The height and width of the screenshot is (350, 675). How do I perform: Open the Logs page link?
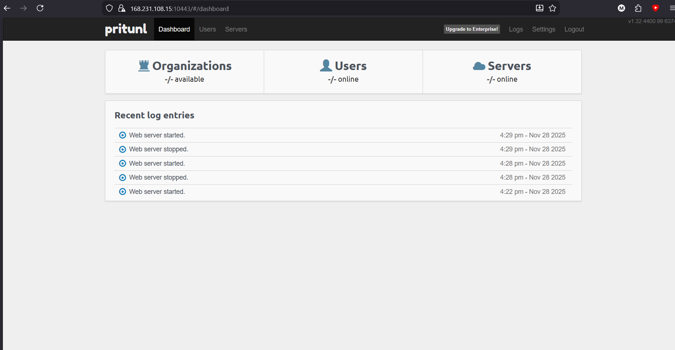pos(515,29)
